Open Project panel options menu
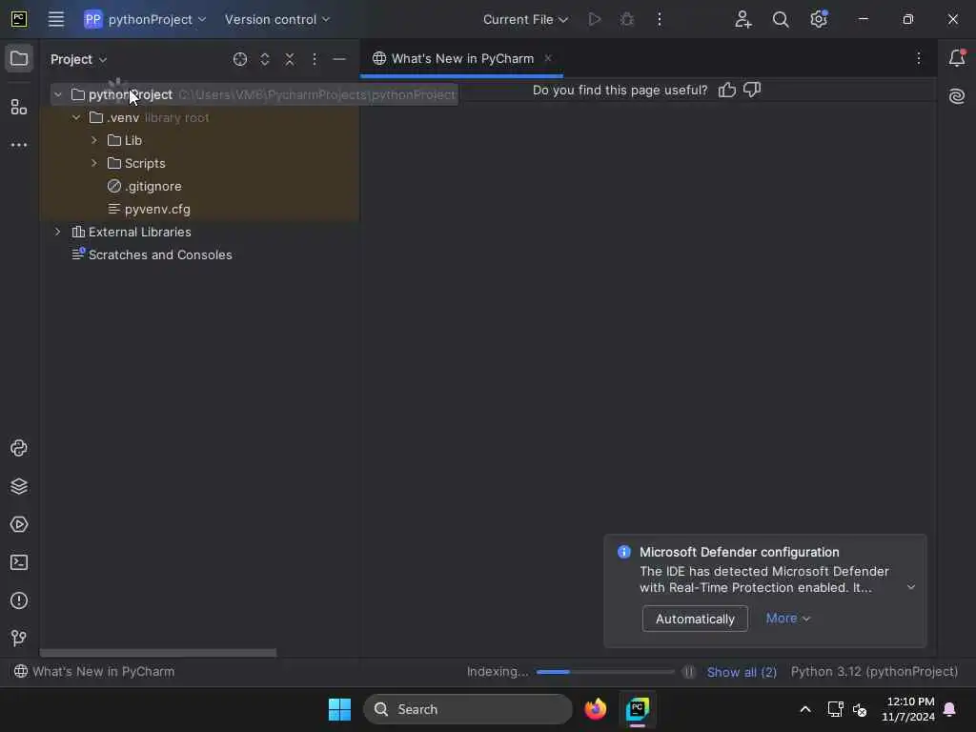This screenshot has width=976, height=732. click(x=315, y=59)
